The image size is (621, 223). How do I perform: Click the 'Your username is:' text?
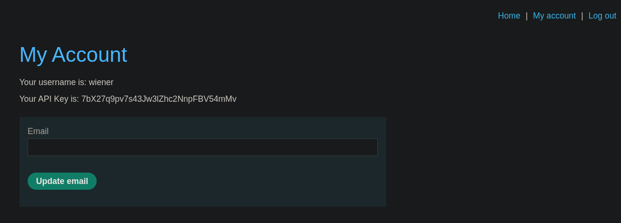(52, 82)
